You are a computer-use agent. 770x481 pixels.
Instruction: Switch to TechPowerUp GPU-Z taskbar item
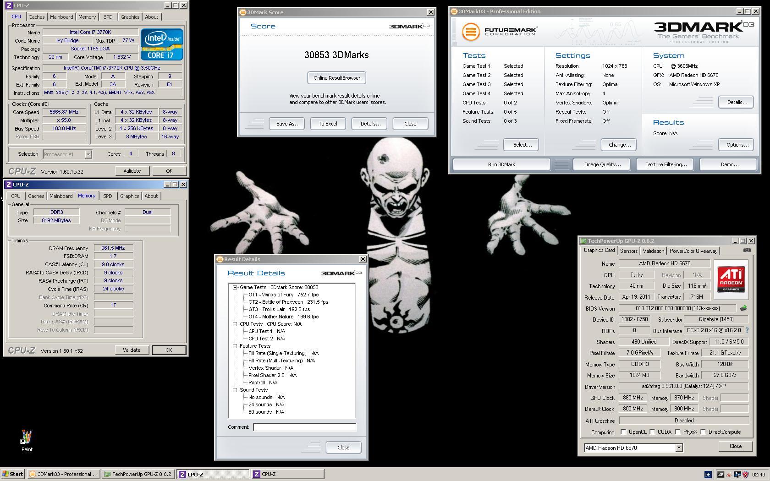(138, 474)
